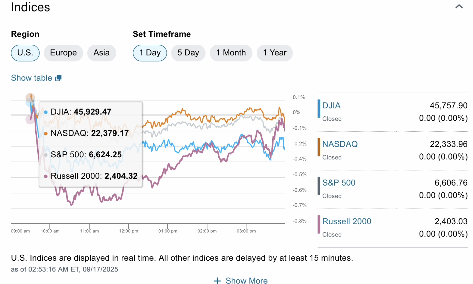Expand the list with Show More
The image size is (473, 284).
(x=246, y=281)
